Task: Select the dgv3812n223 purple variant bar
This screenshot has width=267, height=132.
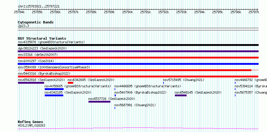Action: 138,51
